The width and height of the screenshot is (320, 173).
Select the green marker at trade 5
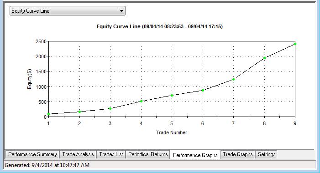click(x=172, y=95)
